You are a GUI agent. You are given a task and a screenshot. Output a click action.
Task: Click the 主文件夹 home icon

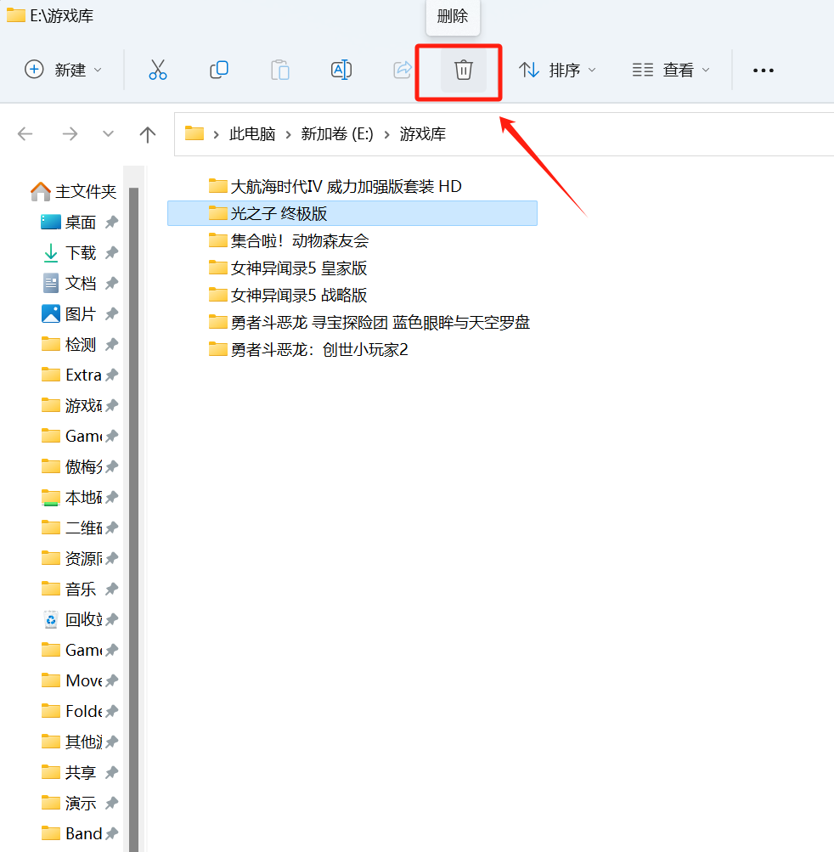click(x=40, y=191)
